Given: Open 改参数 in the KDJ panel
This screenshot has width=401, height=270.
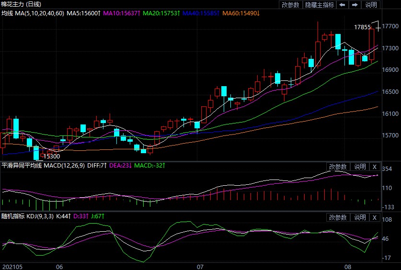Looking at the screenshot, I should pyautogui.click(x=338, y=217).
